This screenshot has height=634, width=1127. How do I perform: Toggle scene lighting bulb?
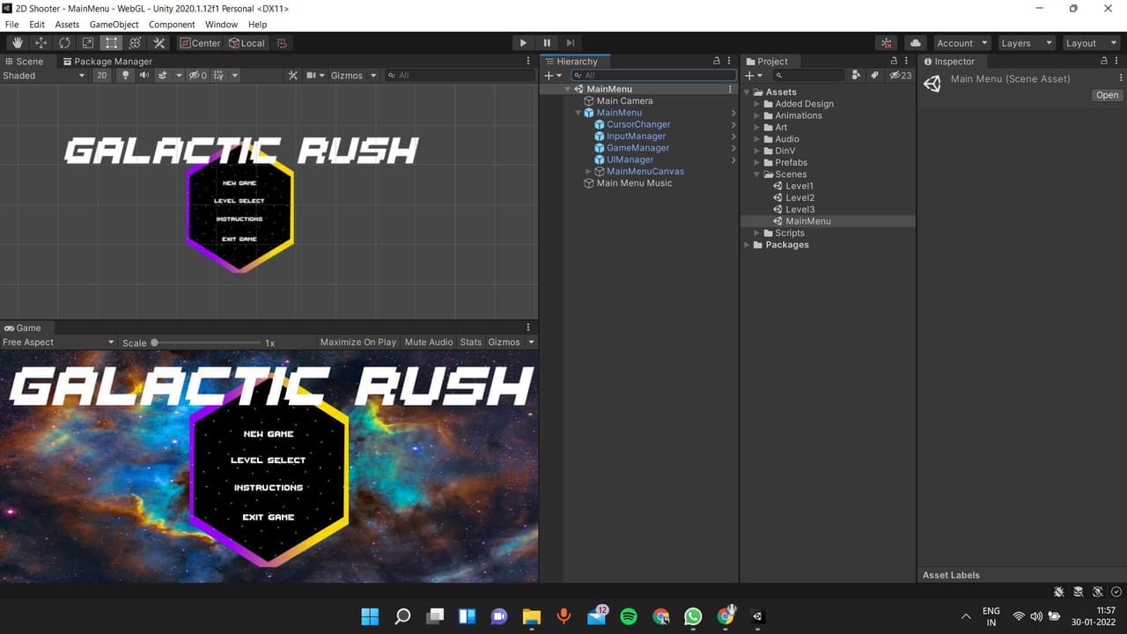pyautogui.click(x=125, y=76)
